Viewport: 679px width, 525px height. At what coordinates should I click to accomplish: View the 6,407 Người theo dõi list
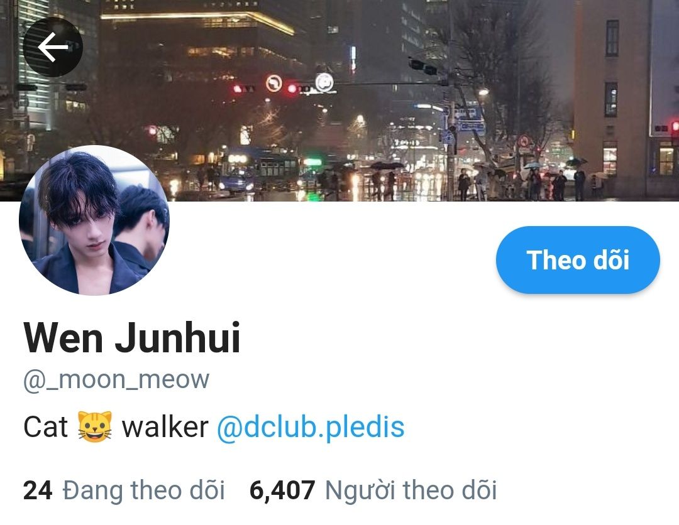(373, 490)
